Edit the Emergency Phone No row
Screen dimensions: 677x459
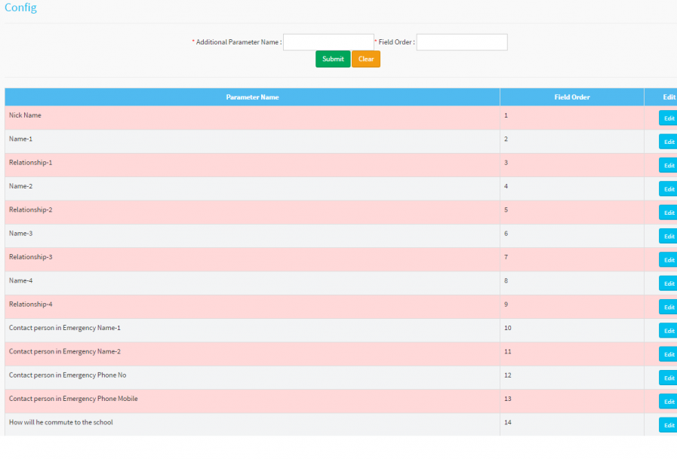(669, 378)
